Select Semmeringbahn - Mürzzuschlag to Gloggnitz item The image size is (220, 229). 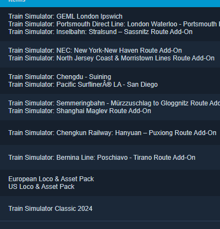[114, 103]
